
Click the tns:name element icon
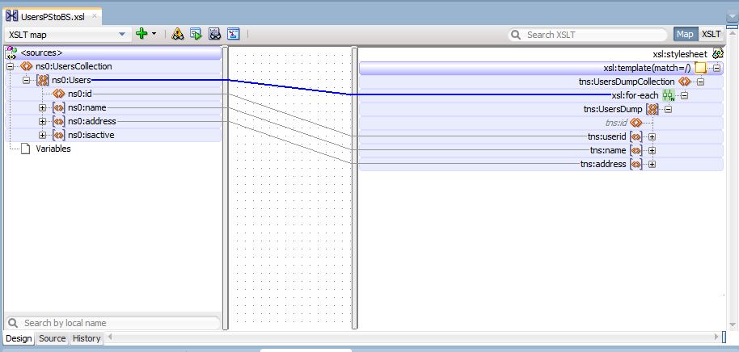point(636,151)
